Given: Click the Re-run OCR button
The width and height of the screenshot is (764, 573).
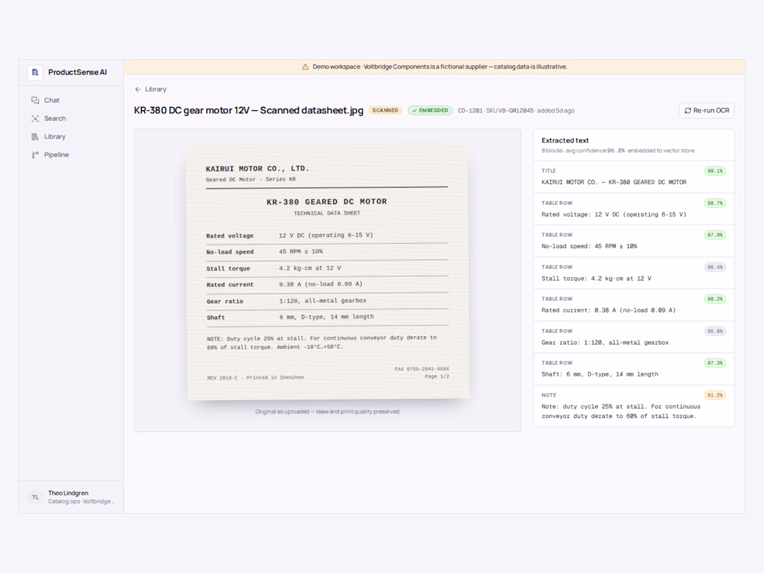Looking at the screenshot, I should (x=706, y=110).
